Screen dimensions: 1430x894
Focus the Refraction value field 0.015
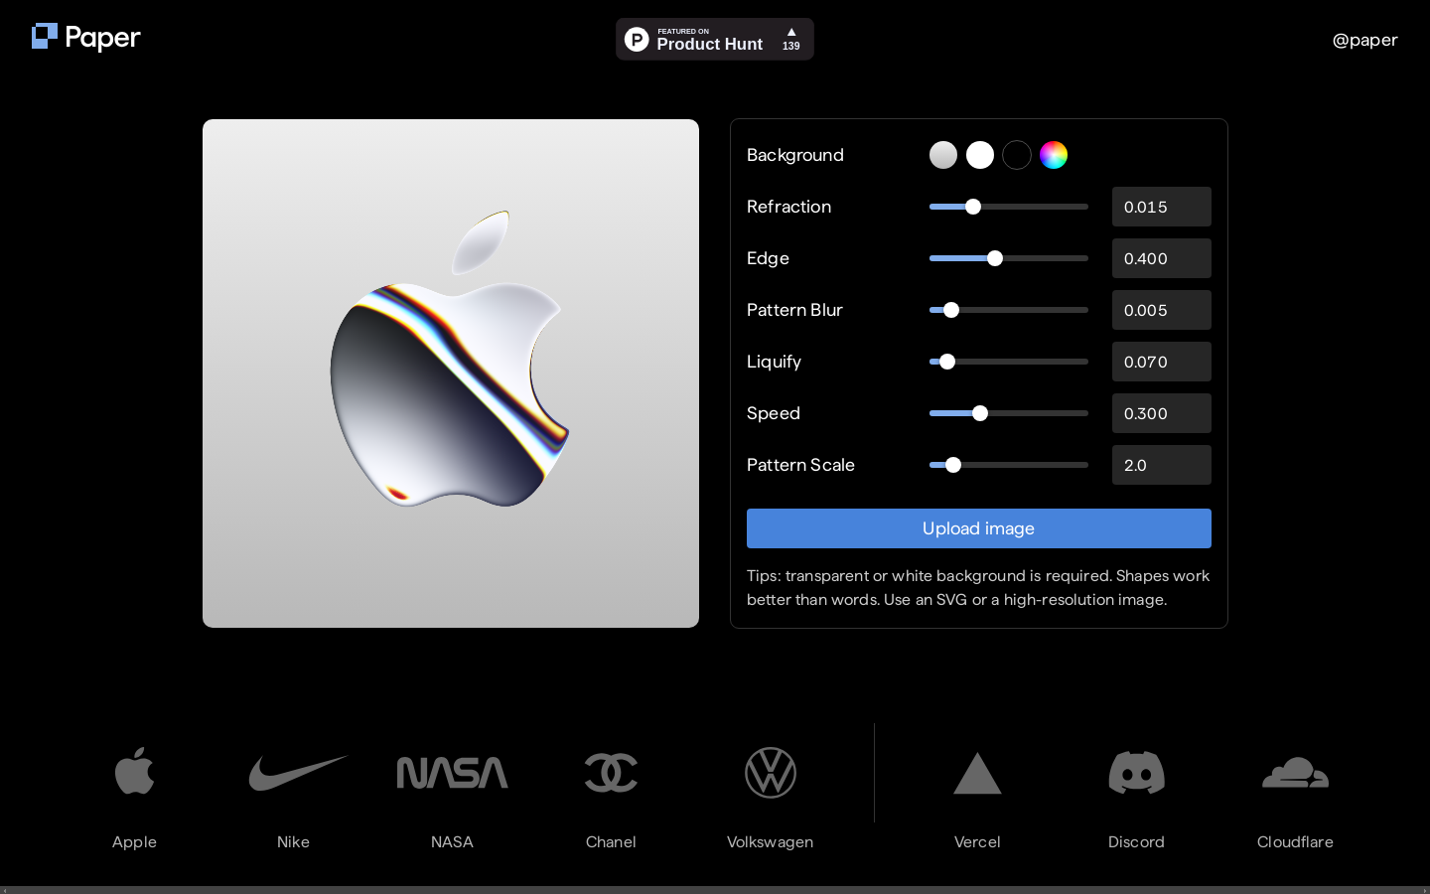[x=1162, y=207]
